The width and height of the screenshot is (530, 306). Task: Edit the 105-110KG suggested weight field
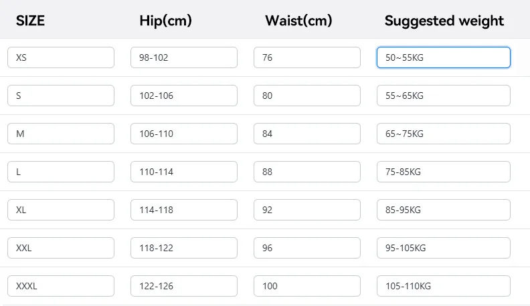[444, 286]
